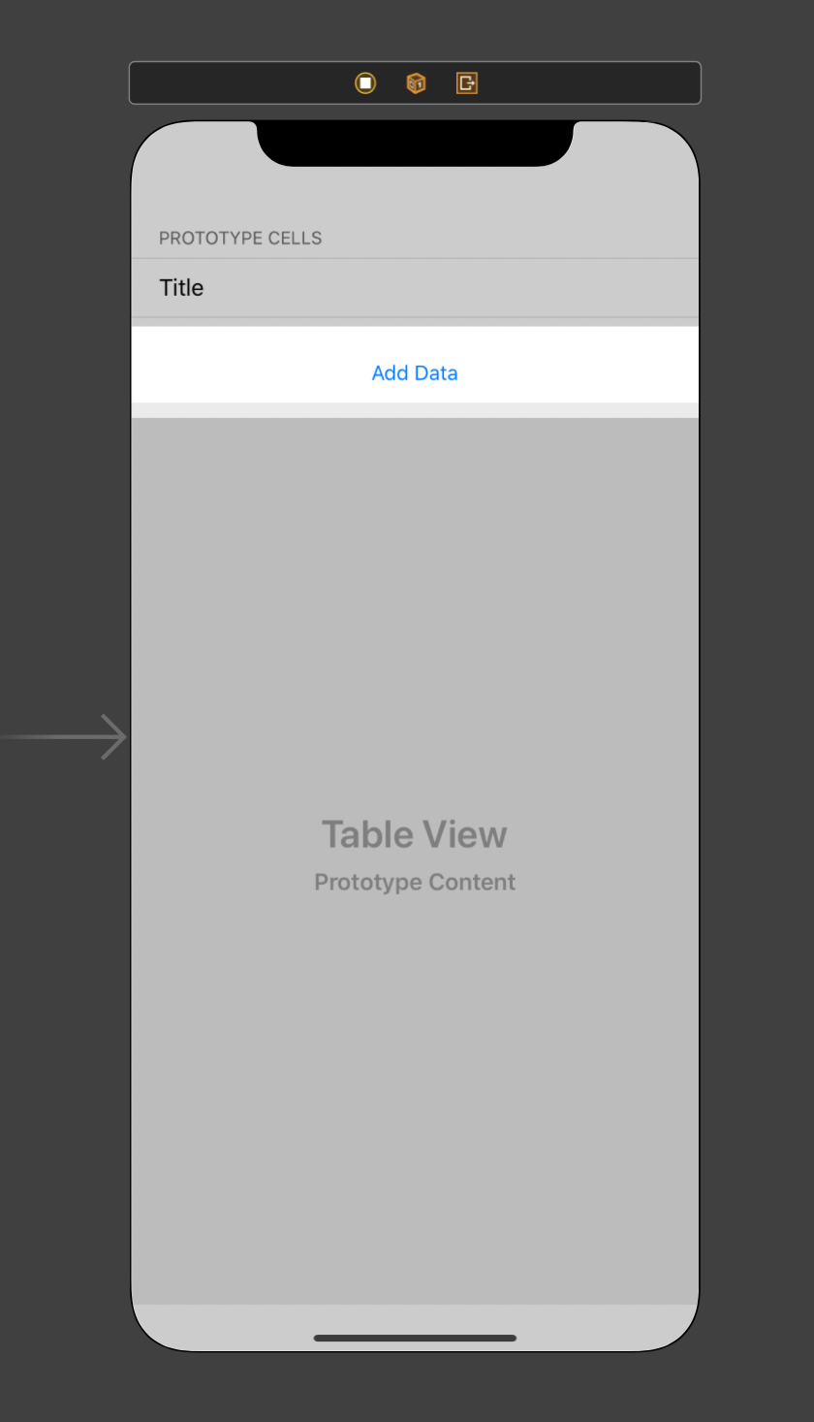Screen dimensions: 814x1422
Task: Click the empty table area above Table View text
Action: click(x=415, y=611)
